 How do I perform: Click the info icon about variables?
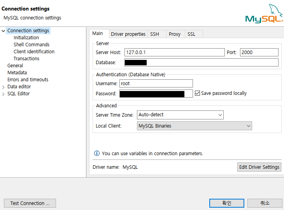pos(97,153)
